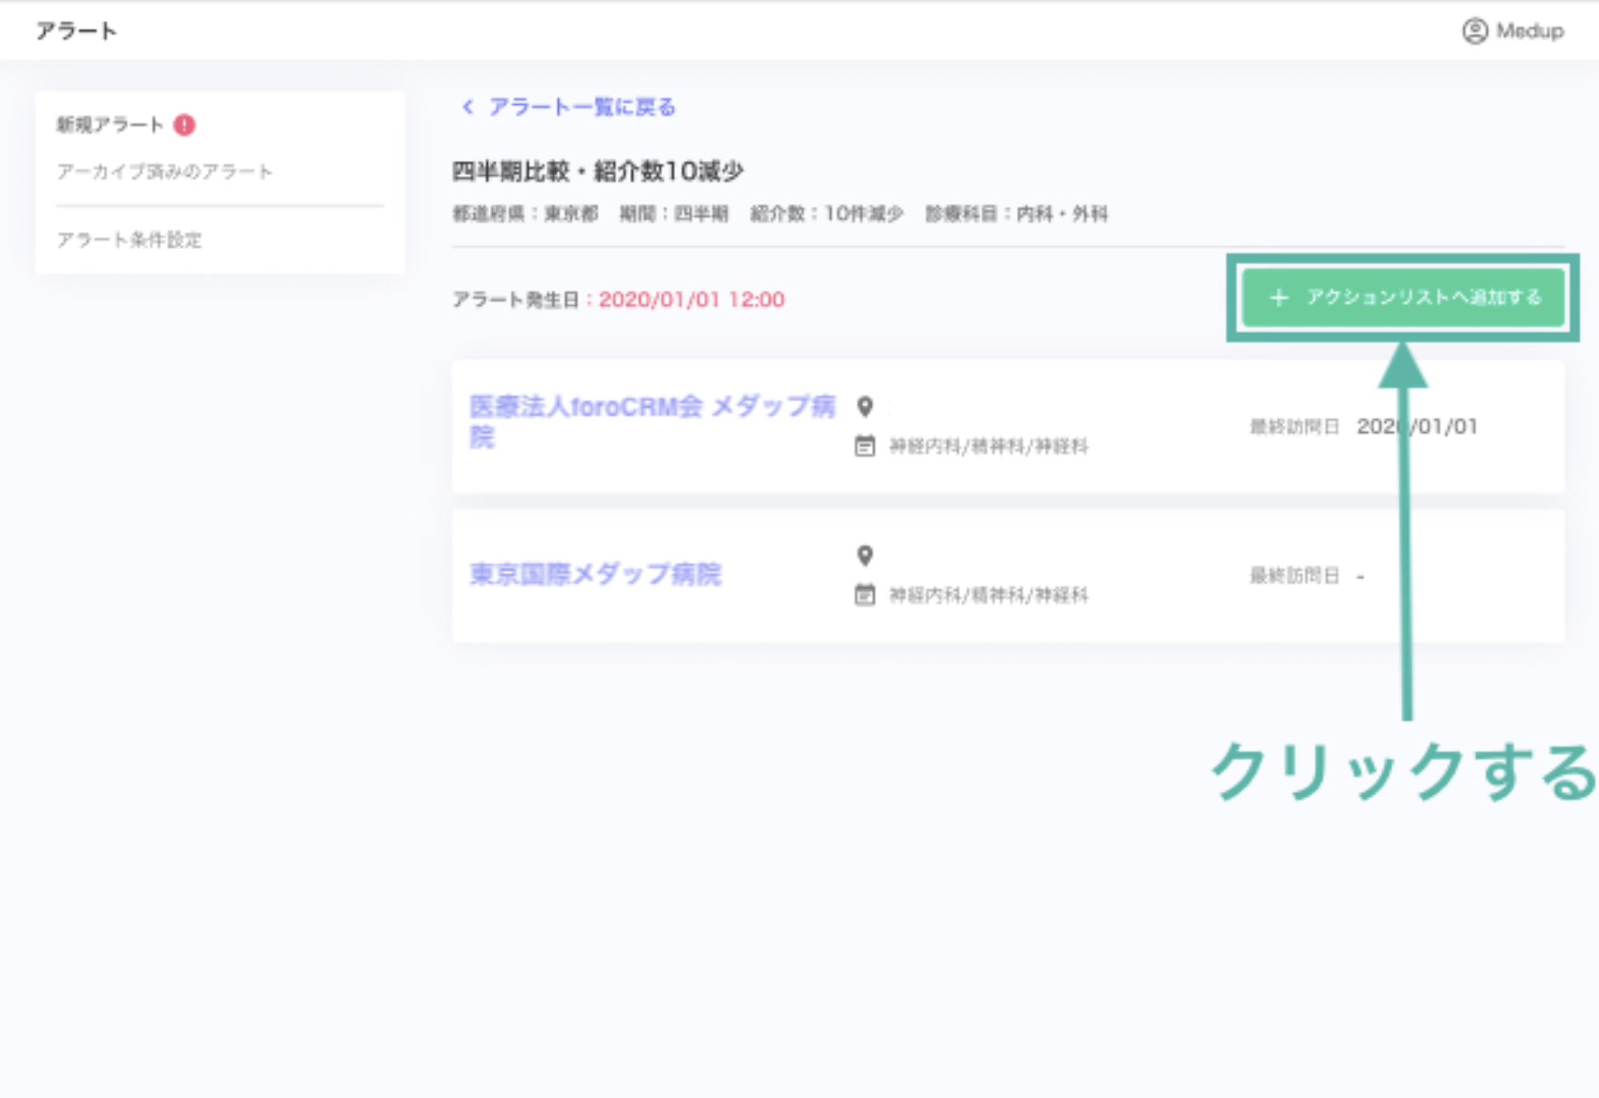Image resolution: width=1599 pixels, height=1098 pixels.
Task: Click 都道府県：東京都 condition text
Action: tap(525, 214)
